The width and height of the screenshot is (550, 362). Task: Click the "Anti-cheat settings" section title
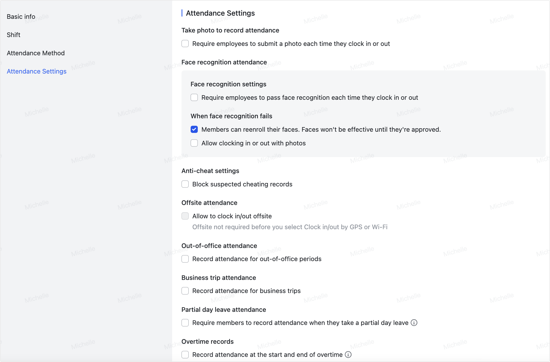[x=210, y=171]
